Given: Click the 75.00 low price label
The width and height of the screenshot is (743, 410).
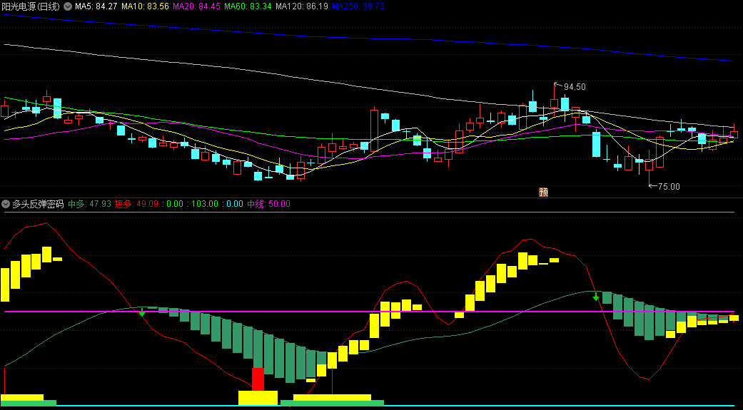Looking at the screenshot, I should [669, 187].
